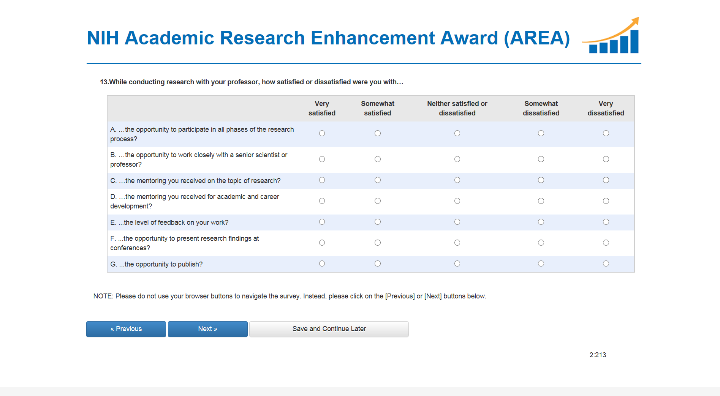The image size is (720, 396).
Task: Click the NIH Academic Research Enhancement Award title
Action: 328,38
